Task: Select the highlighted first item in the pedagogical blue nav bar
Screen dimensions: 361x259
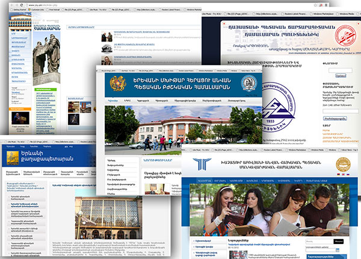Action: (204, 181)
